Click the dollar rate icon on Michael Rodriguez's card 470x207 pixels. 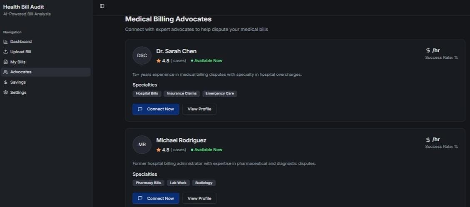[428, 140]
